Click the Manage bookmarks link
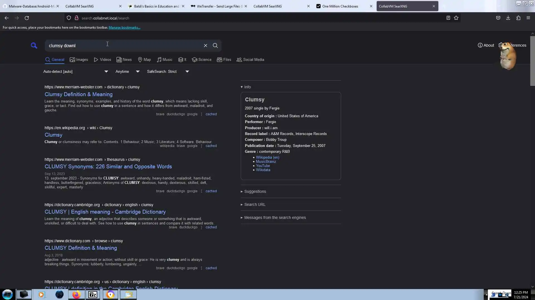The height and width of the screenshot is (300, 535). click(x=124, y=27)
